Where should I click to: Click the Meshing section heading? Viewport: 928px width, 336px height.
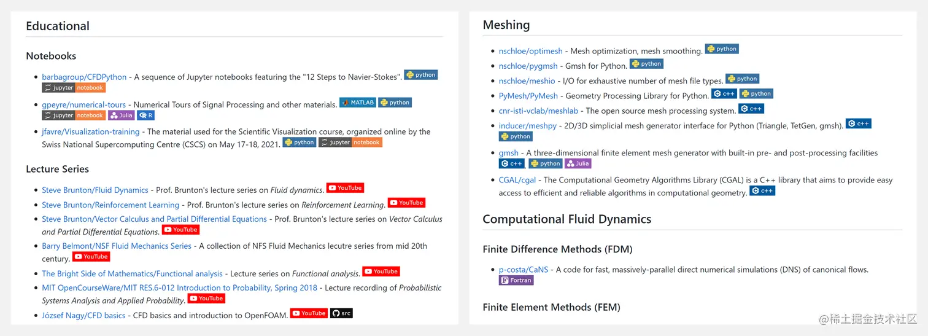[506, 25]
